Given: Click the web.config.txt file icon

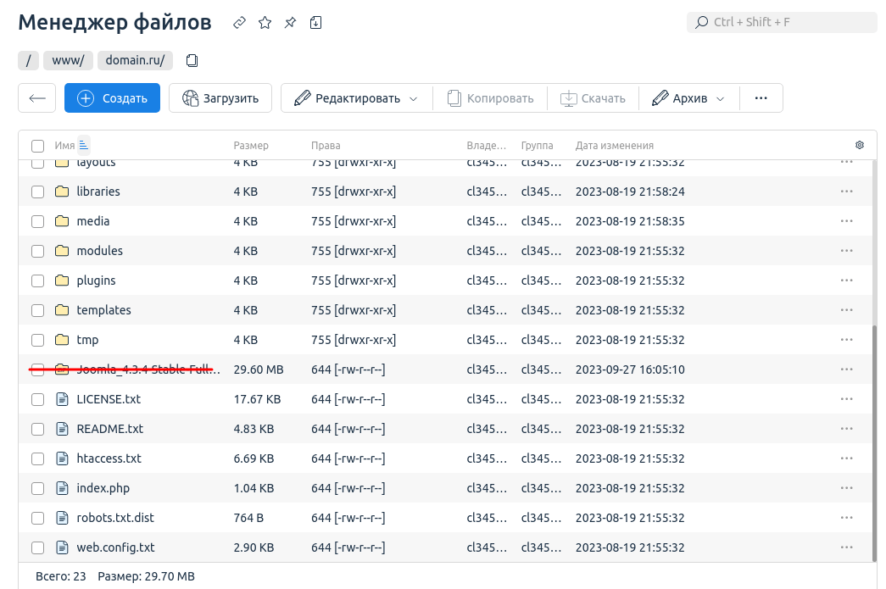Looking at the screenshot, I should click(62, 547).
